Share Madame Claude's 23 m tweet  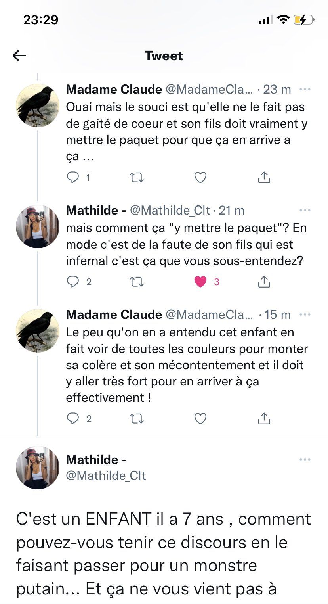click(264, 178)
